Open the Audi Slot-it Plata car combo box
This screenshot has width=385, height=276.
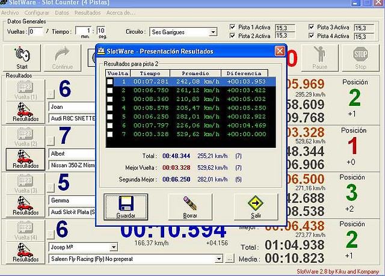click(72, 212)
